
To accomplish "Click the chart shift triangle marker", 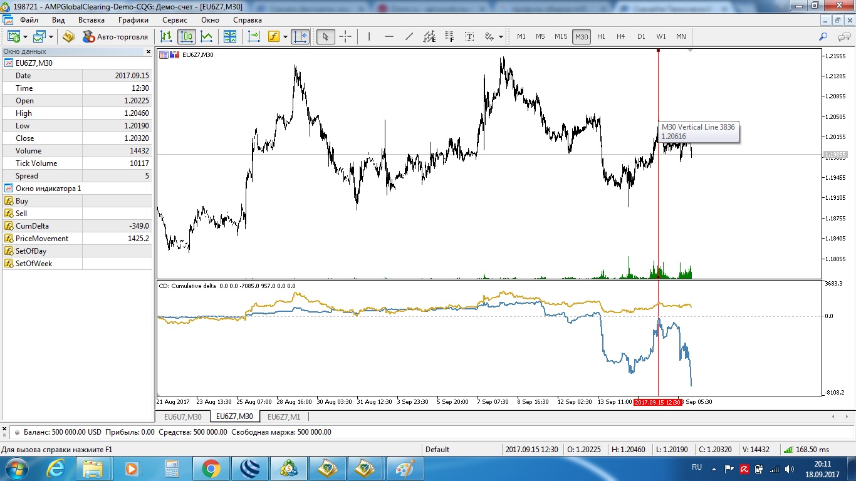I will tap(690, 51).
